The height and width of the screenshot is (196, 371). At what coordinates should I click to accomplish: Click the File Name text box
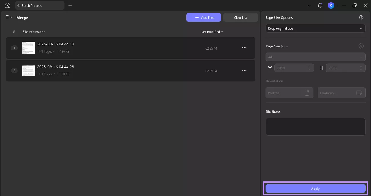pyautogui.click(x=315, y=127)
